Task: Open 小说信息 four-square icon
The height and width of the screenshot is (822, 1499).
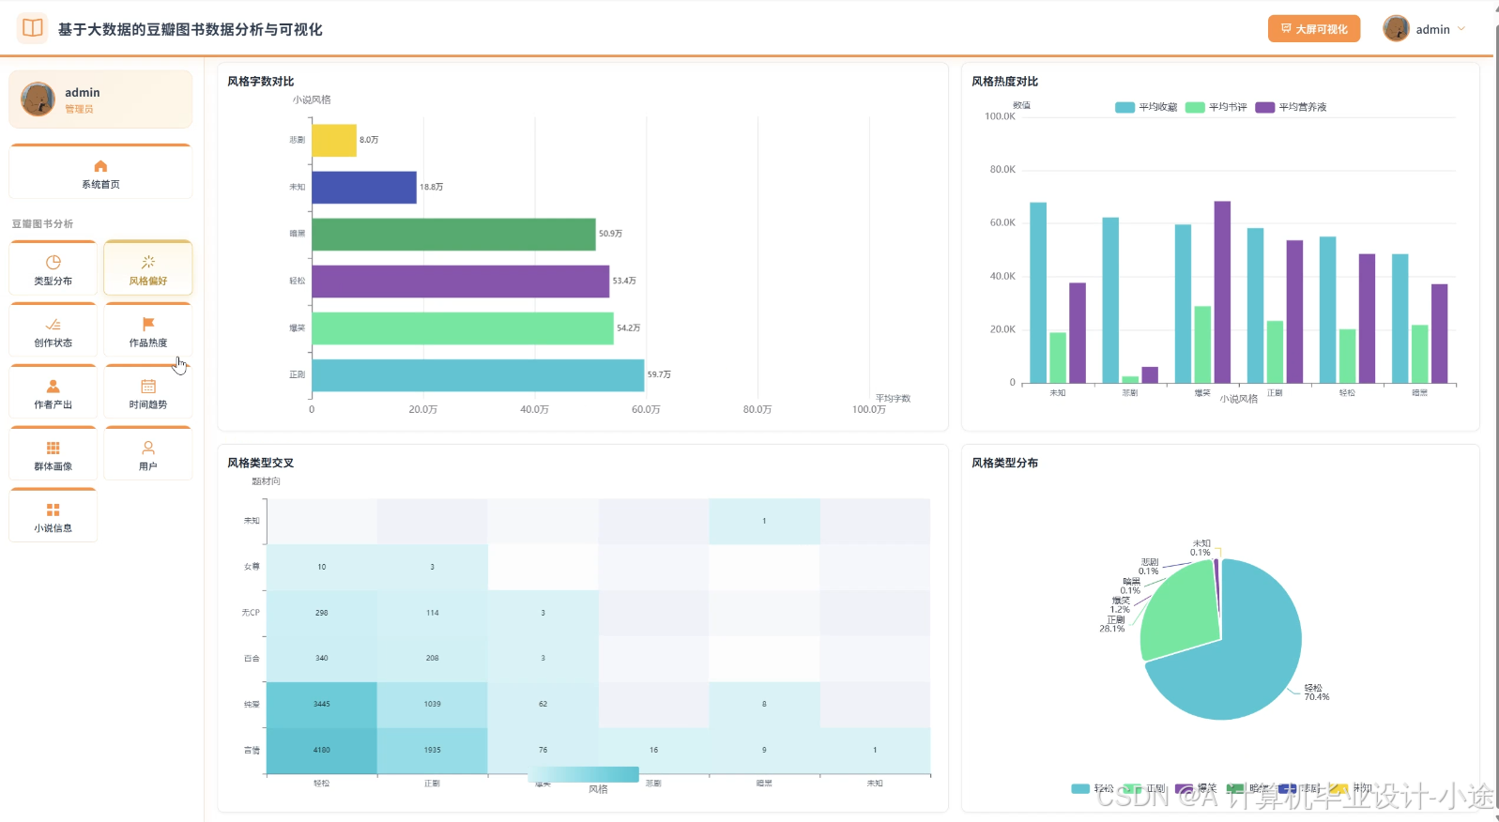Action: (54, 510)
